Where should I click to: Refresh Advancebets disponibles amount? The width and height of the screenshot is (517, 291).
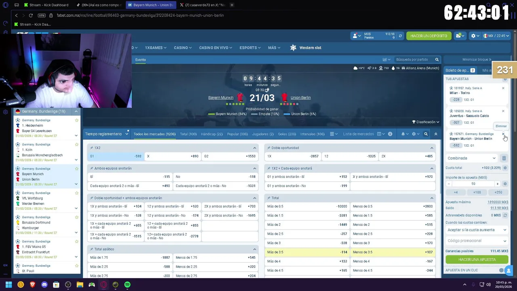[505, 215]
